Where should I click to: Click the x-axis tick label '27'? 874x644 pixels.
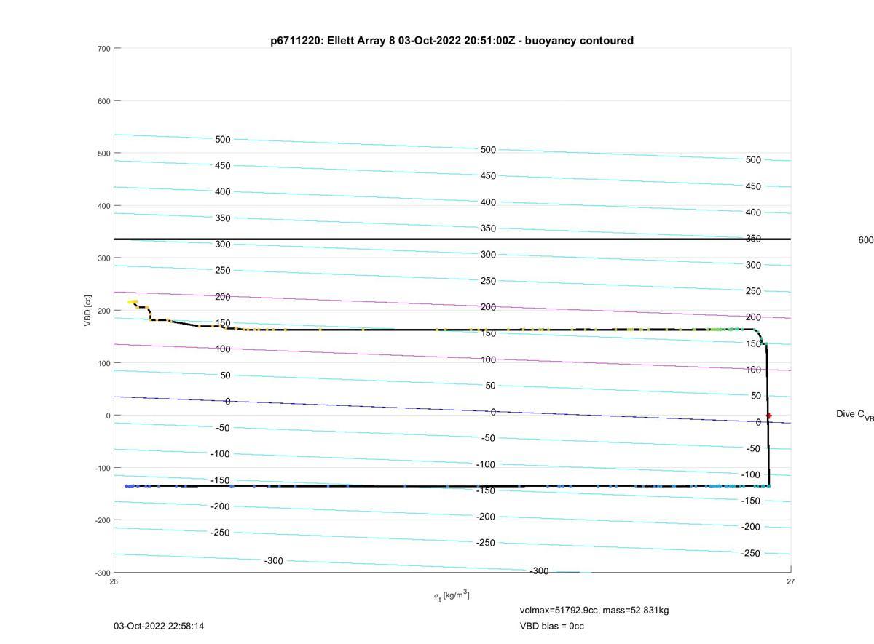(x=790, y=581)
